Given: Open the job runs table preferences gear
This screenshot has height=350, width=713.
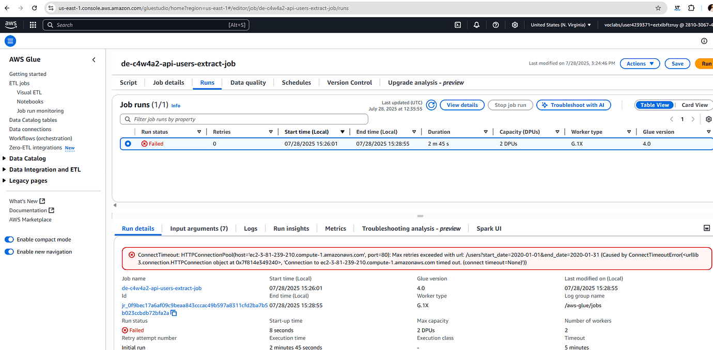Looking at the screenshot, I should point(709,119).
